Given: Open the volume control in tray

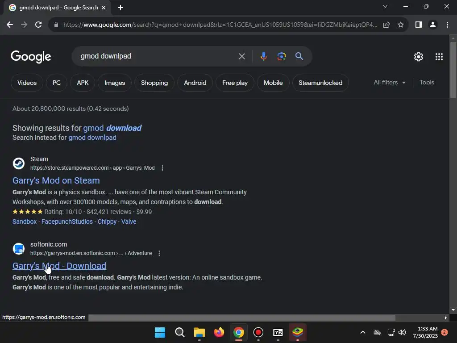Looking at the screenshot, I should [x=402, y=332].
